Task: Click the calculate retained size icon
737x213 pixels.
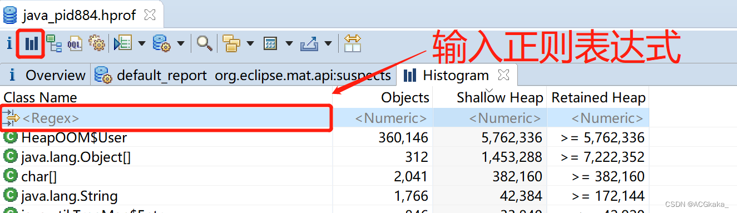Action: click(x=270, y=43)
